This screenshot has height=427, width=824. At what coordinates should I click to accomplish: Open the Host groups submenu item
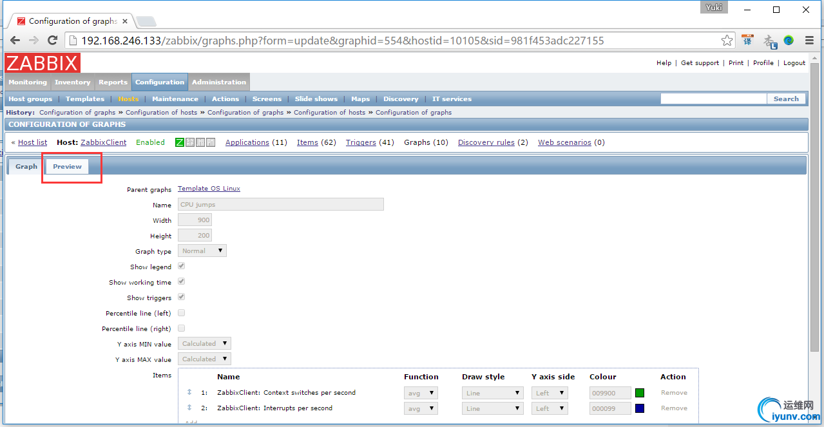[x=30, y=99]
